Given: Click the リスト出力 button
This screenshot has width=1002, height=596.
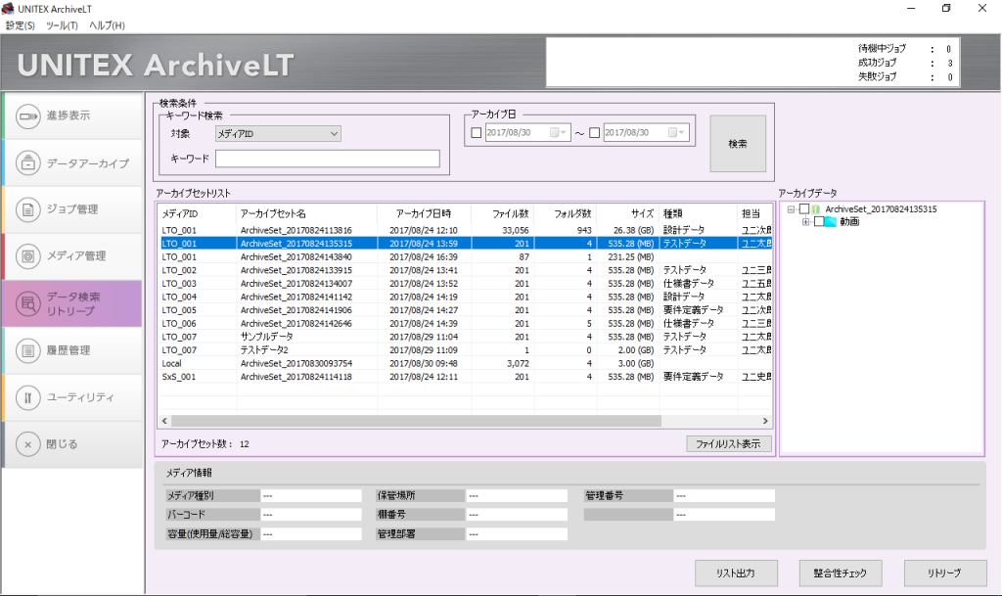Looking at the screenshot, I should tap(736, 573).
